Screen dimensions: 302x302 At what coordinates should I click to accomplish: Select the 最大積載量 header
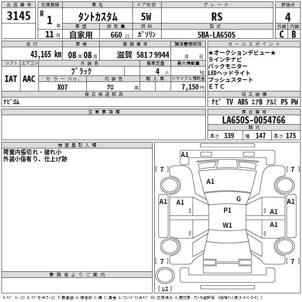coord(188,63)
